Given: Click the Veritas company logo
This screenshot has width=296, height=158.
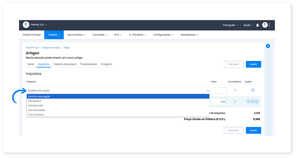Looking at the screenshot, I should tap(26, 25).
